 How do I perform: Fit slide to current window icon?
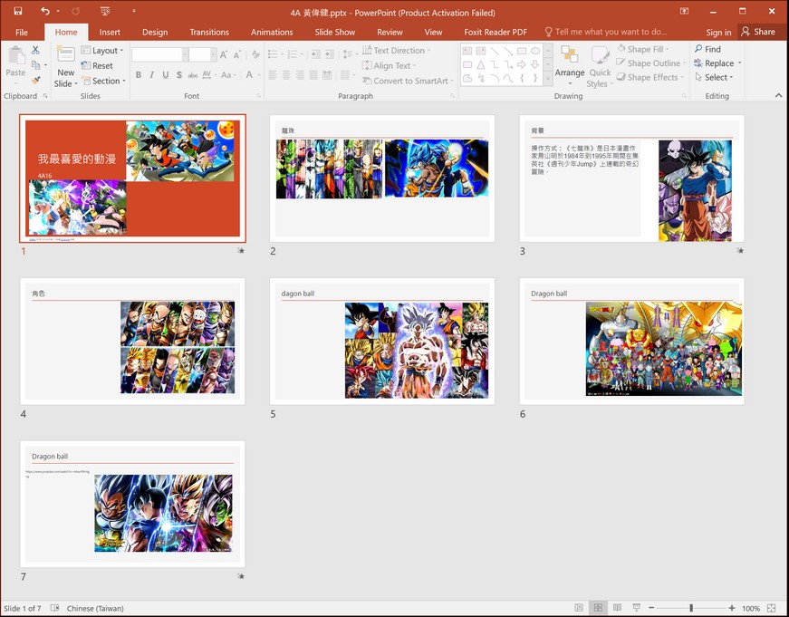(772, 608)
